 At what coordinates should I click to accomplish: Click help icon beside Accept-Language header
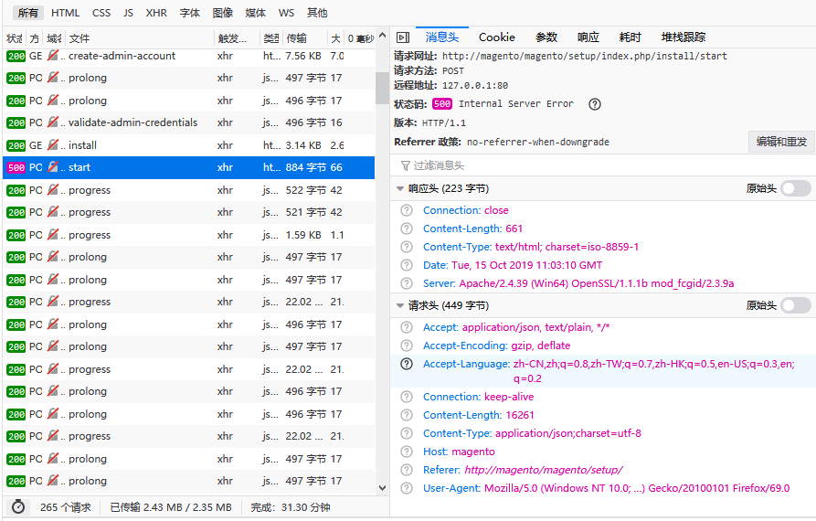407,364
